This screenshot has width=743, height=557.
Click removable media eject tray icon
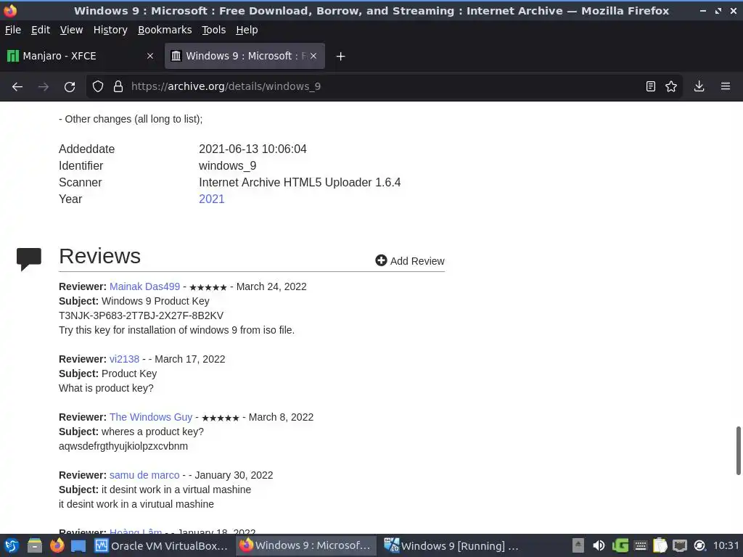click(x=578, y=545)
